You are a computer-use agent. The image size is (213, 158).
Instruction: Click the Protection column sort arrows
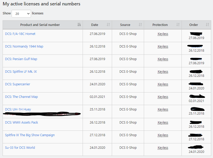pos(178,25)
